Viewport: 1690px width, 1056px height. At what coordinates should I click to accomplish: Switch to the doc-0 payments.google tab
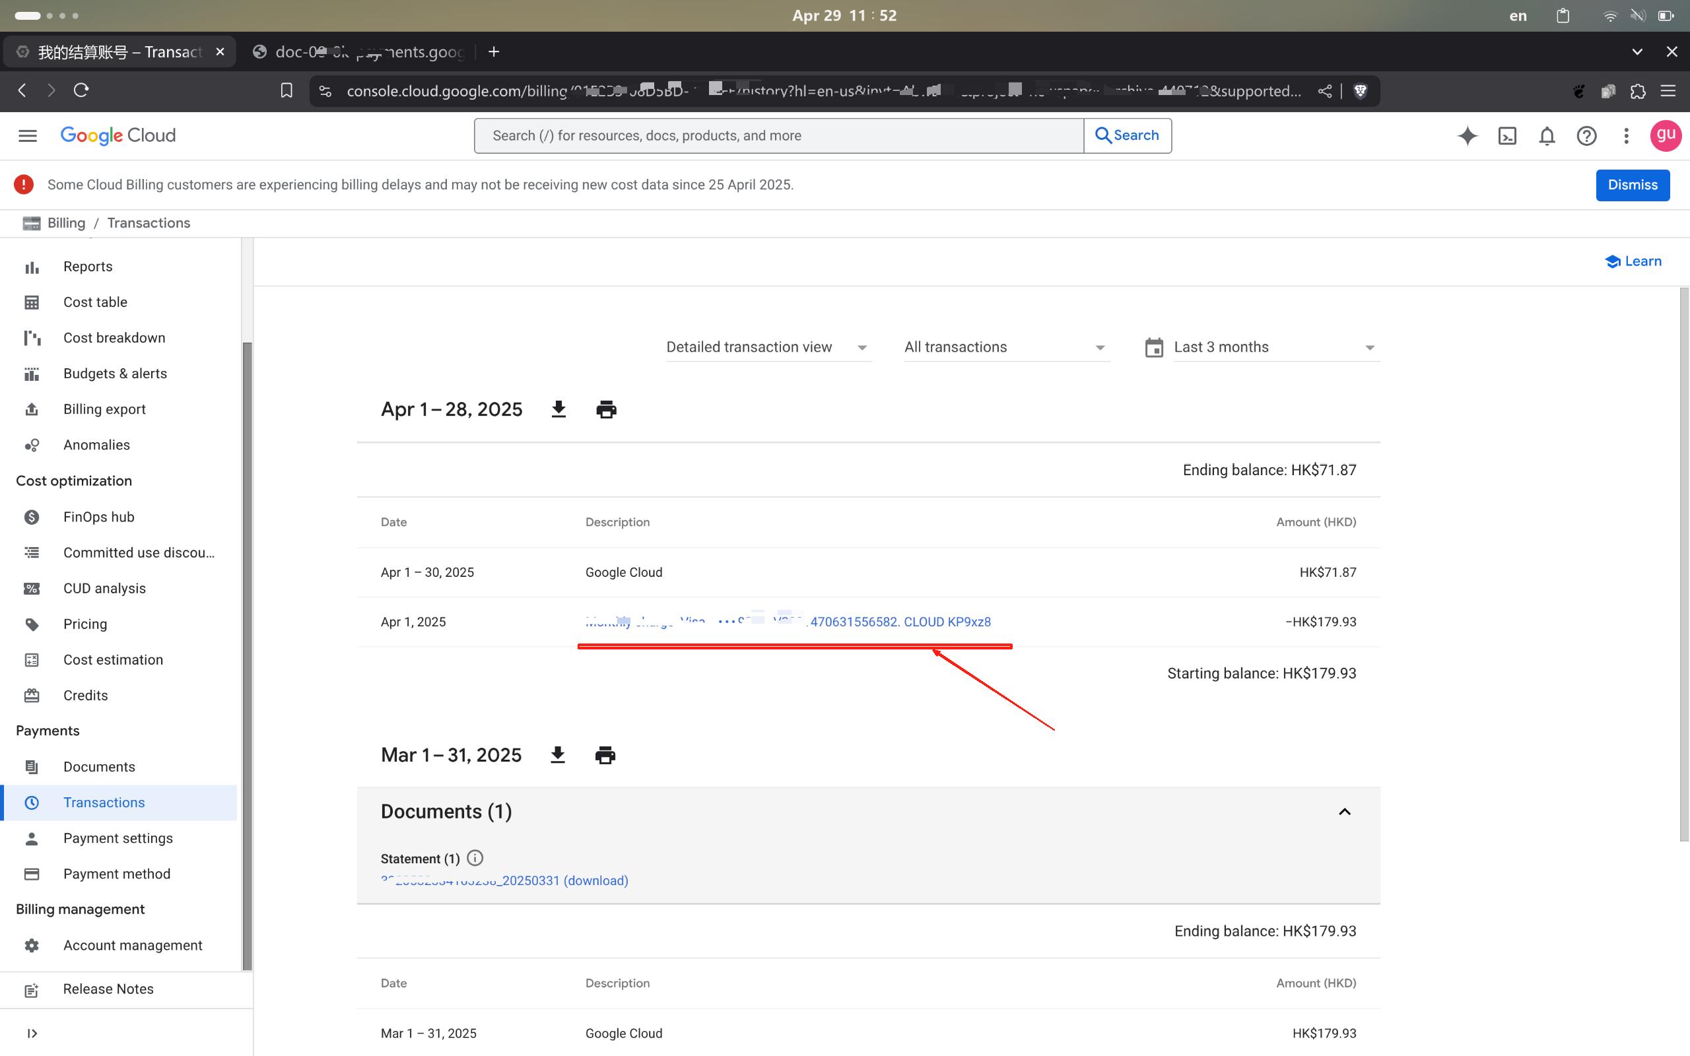tap(360, 51)
